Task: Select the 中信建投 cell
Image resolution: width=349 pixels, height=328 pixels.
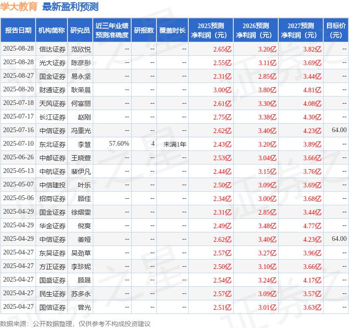Action: (x=52, y=185)
